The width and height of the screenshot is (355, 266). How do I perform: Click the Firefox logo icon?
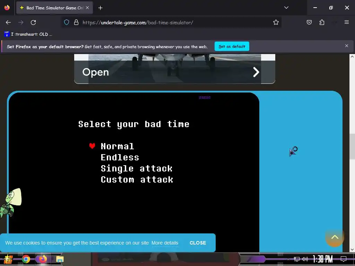click(7, 8)
